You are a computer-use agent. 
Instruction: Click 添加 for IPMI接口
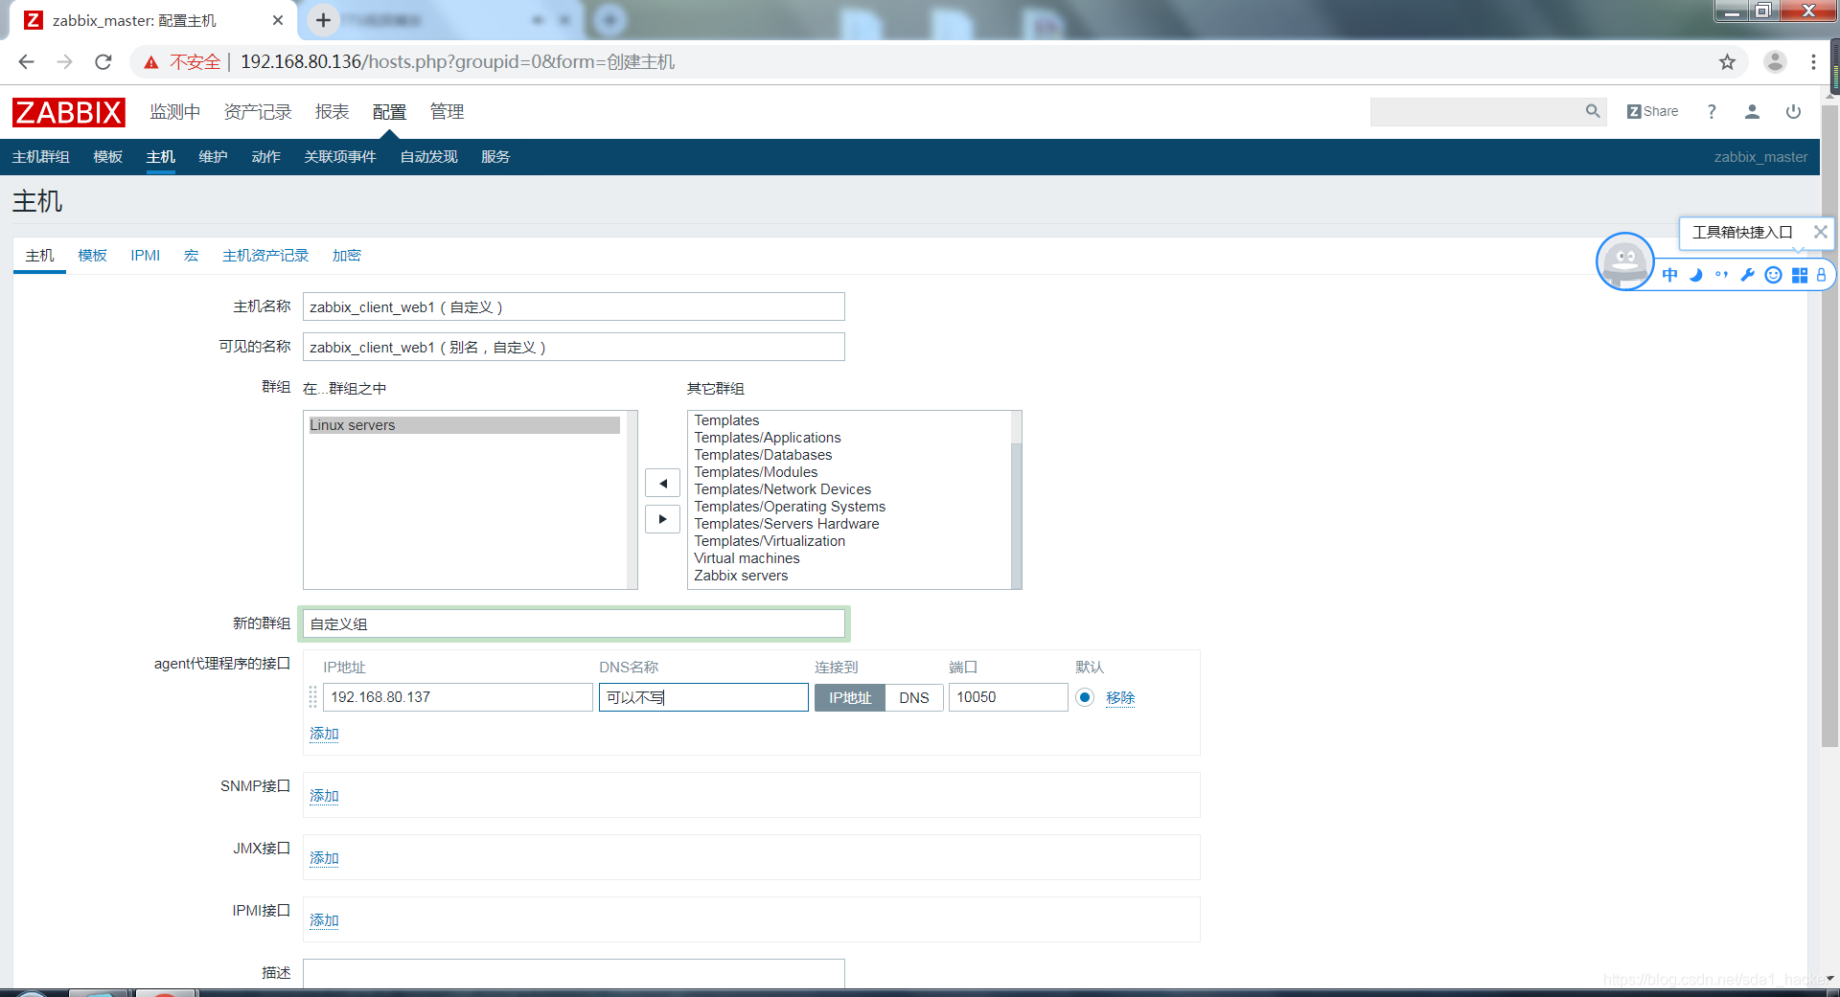pyautogui.click(x=325, y=920)
